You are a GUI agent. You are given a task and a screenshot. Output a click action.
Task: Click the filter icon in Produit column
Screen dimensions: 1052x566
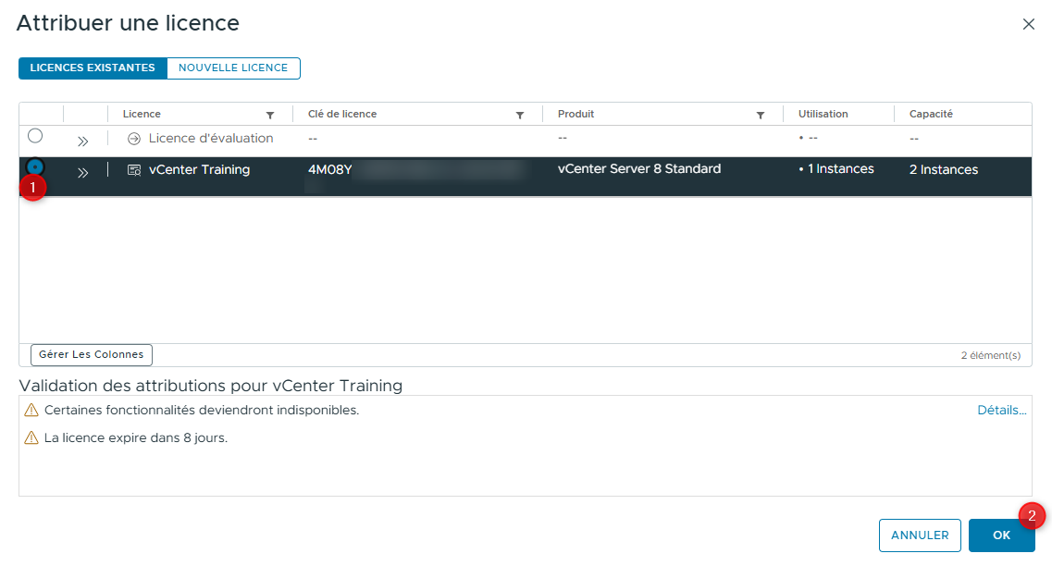761,116
